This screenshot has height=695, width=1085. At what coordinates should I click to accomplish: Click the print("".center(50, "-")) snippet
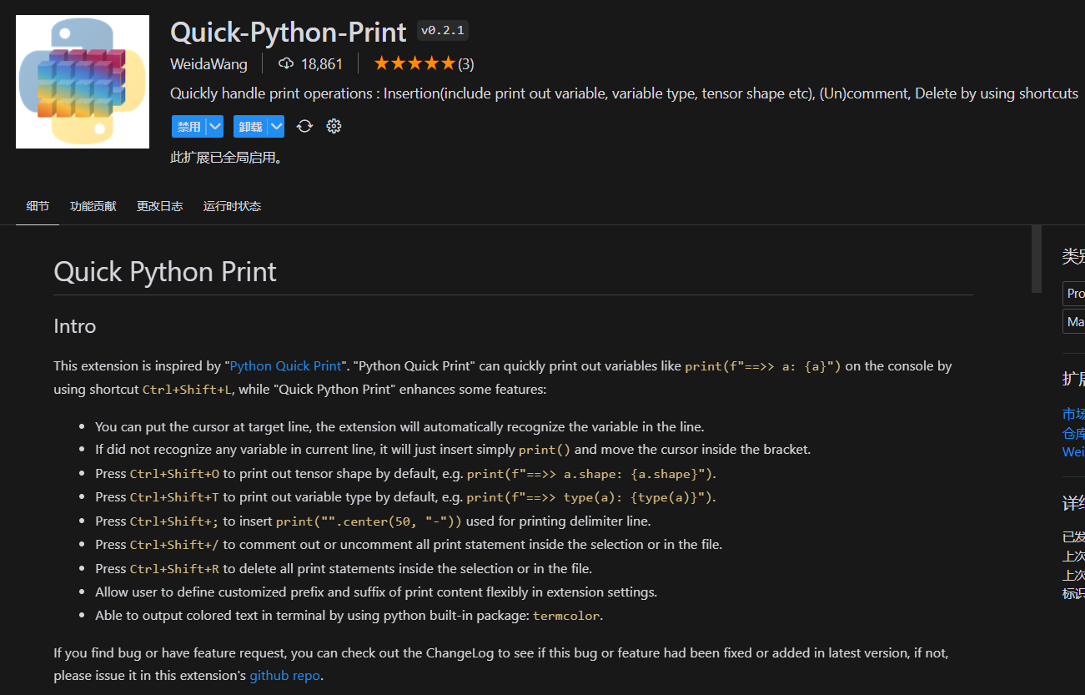click(x=369, y=521)
